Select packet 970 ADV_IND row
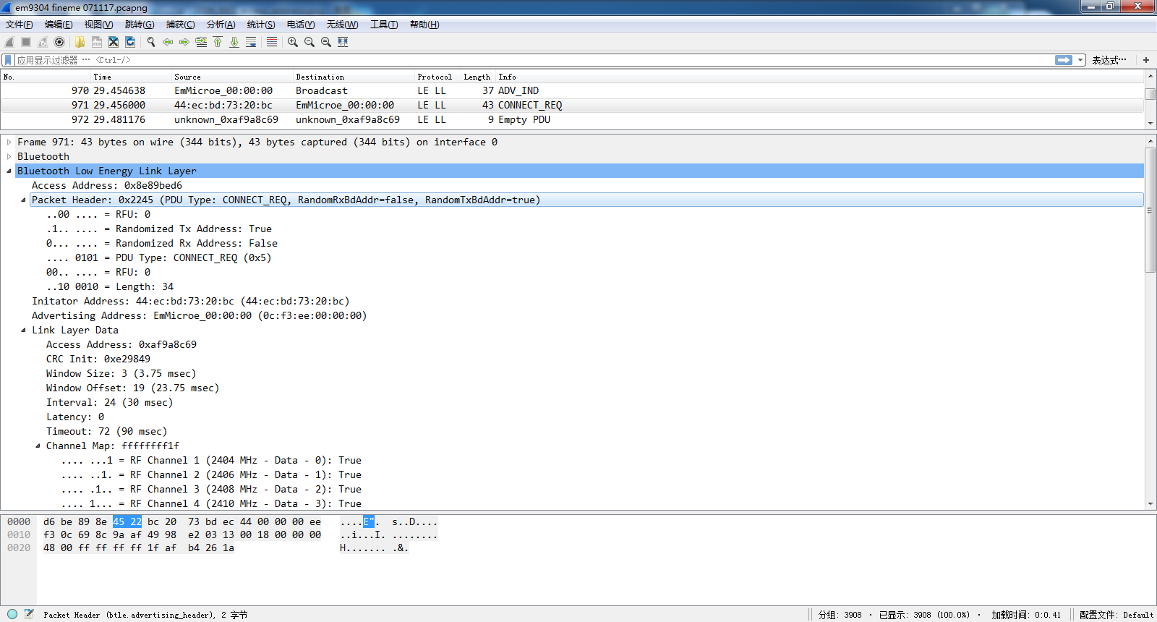This screenshot has width=1157, height=622. pos(572,91)
